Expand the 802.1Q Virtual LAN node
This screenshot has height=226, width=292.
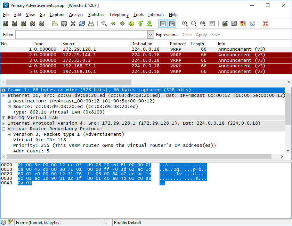(4, 118)
